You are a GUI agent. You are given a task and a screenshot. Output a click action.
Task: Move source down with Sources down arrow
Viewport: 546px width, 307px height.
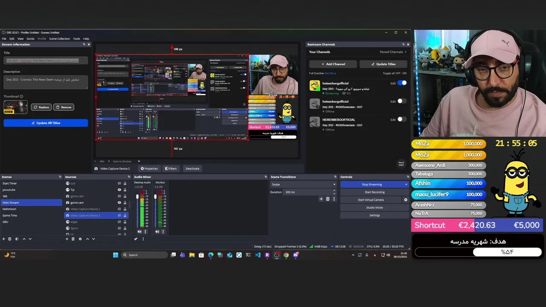93,239
